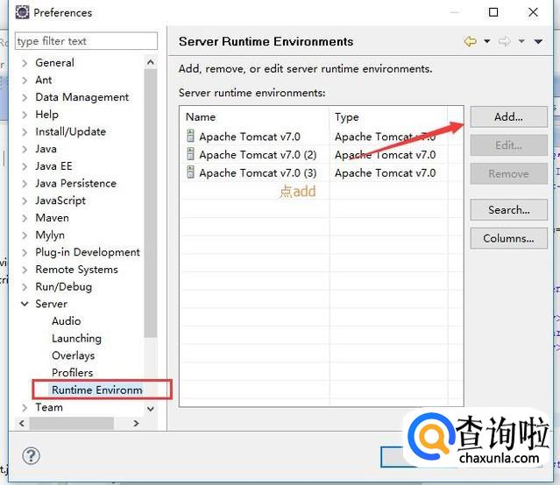Expand the Help tree node
The height and width of the screenshot is (485, 560).
tap(25, 115)
